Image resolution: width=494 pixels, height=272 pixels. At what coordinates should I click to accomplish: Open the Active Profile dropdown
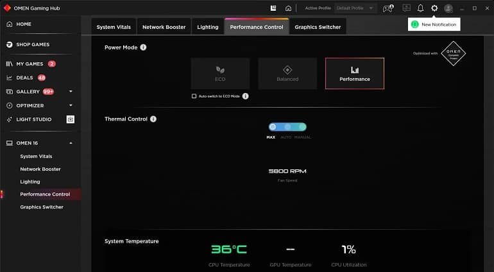point(355,8)
